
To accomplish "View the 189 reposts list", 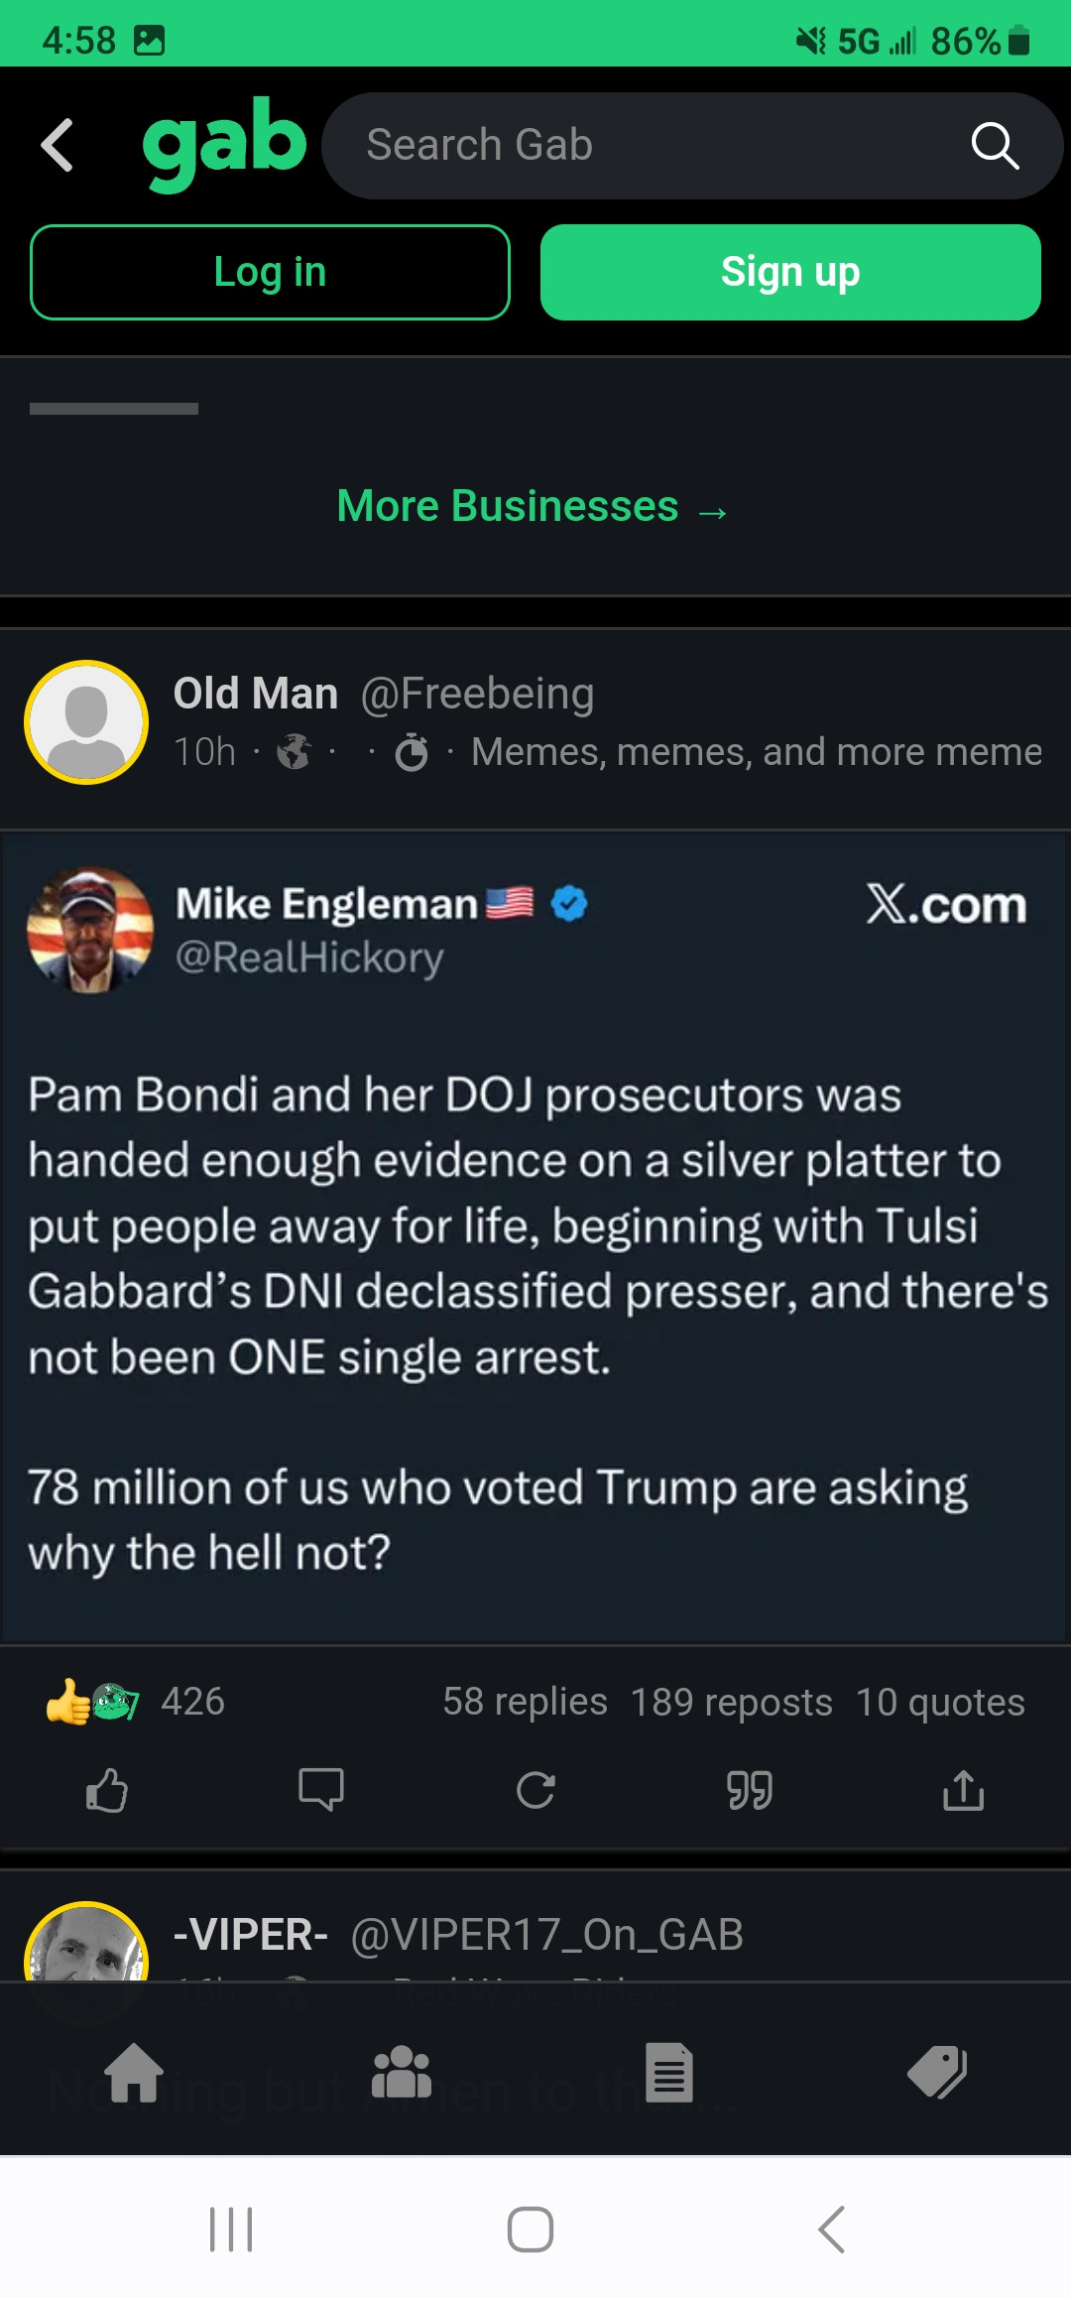I will pos(731,1702).
